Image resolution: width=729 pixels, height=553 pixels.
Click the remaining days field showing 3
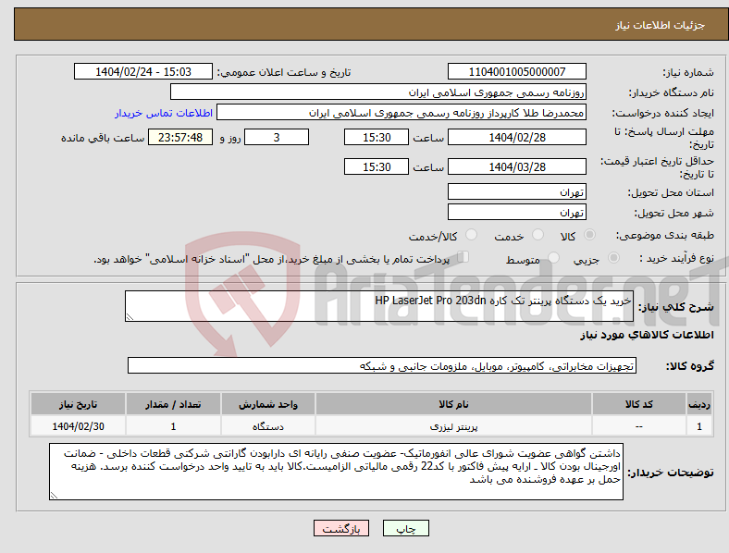[x=277, y=137]
